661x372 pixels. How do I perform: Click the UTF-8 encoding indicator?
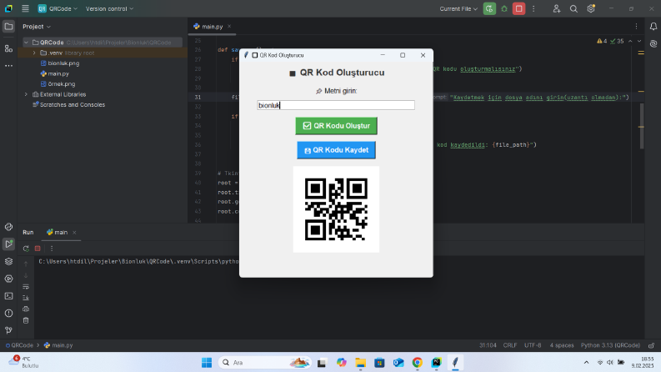(533, 345)
